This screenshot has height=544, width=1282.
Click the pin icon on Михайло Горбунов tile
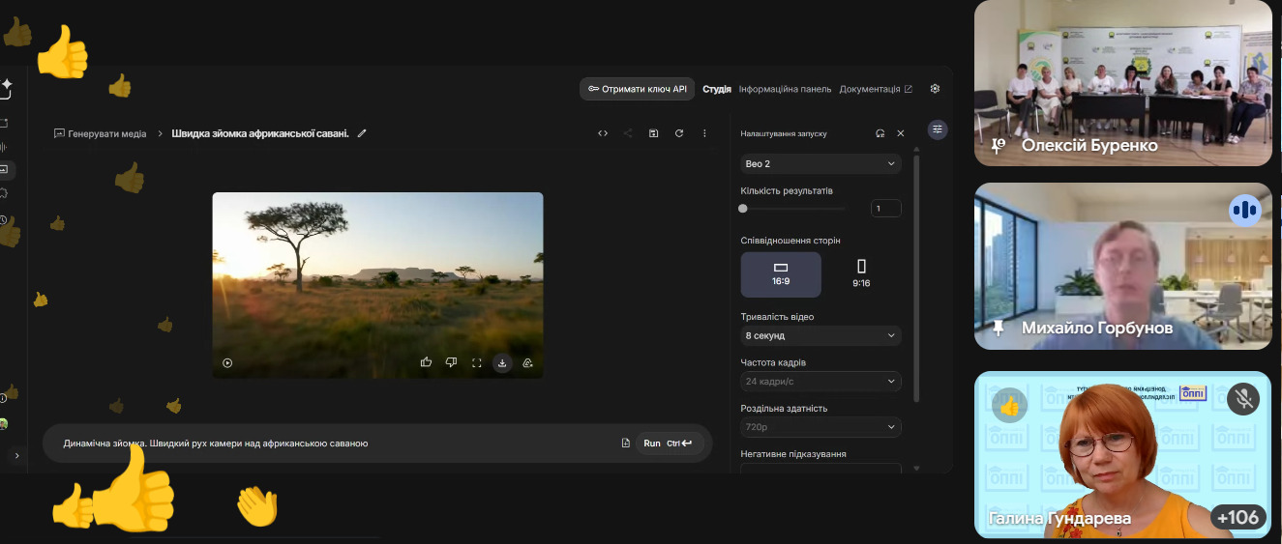pos(999,328)
